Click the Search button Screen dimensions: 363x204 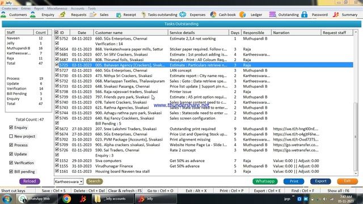point(95,181)
